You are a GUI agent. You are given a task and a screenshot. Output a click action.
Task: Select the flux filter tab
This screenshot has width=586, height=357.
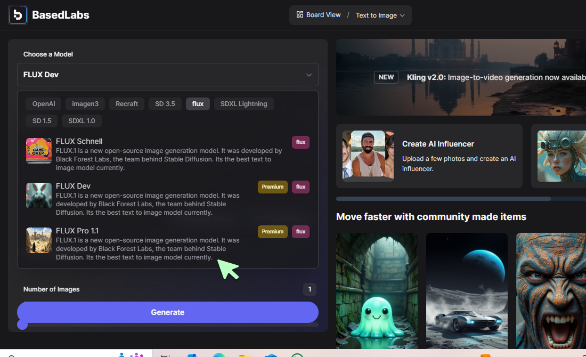[x=198, y=104]
